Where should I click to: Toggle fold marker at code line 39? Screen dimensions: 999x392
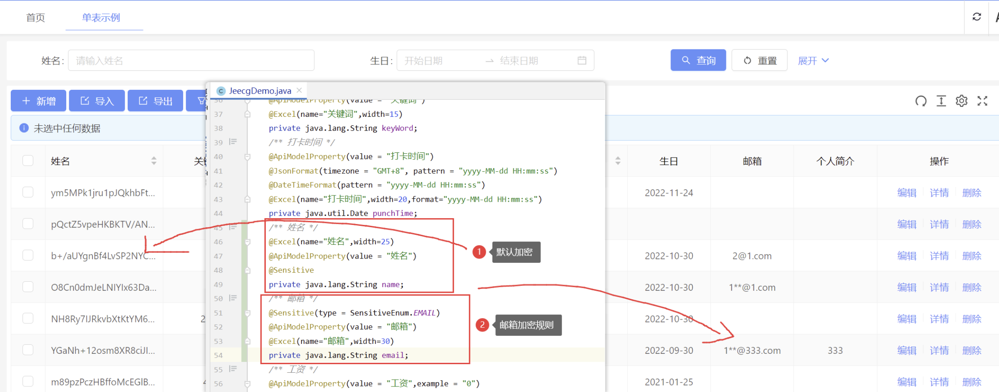tap(233, 142)
